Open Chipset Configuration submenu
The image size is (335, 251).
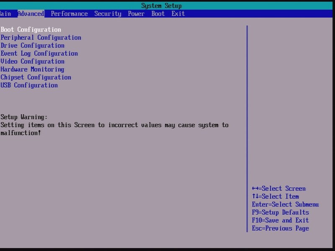(36, 77)
